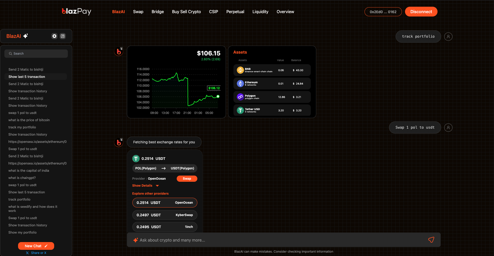Start a New Chat
This screenshot has width=494, height=256.
(36, 246)
